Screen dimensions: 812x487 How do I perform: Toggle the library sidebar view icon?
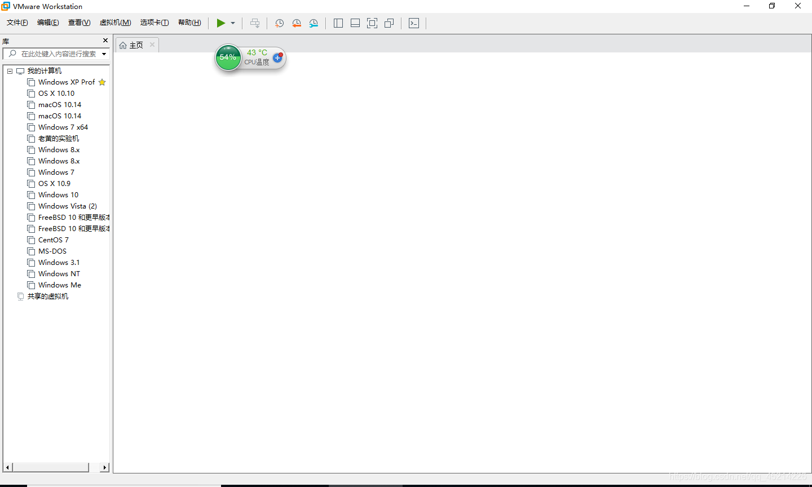[338, 23]
